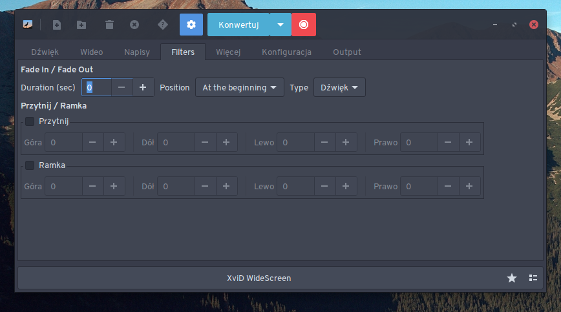This screenshot has height=312, width=561.
Task: Mark the preset as favorite with the star icon
Action: [x=512, y=278]
